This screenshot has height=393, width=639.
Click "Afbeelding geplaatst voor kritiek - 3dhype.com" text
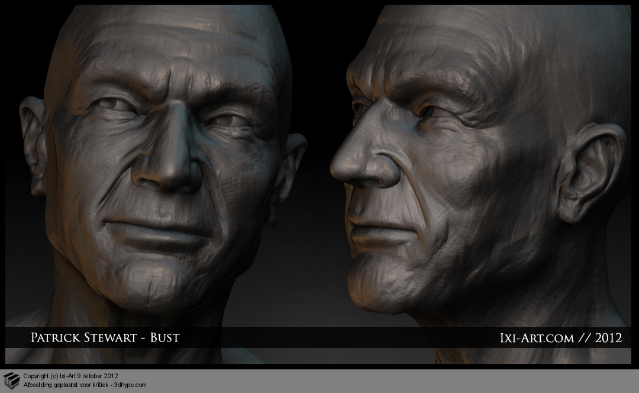[85, 385]
